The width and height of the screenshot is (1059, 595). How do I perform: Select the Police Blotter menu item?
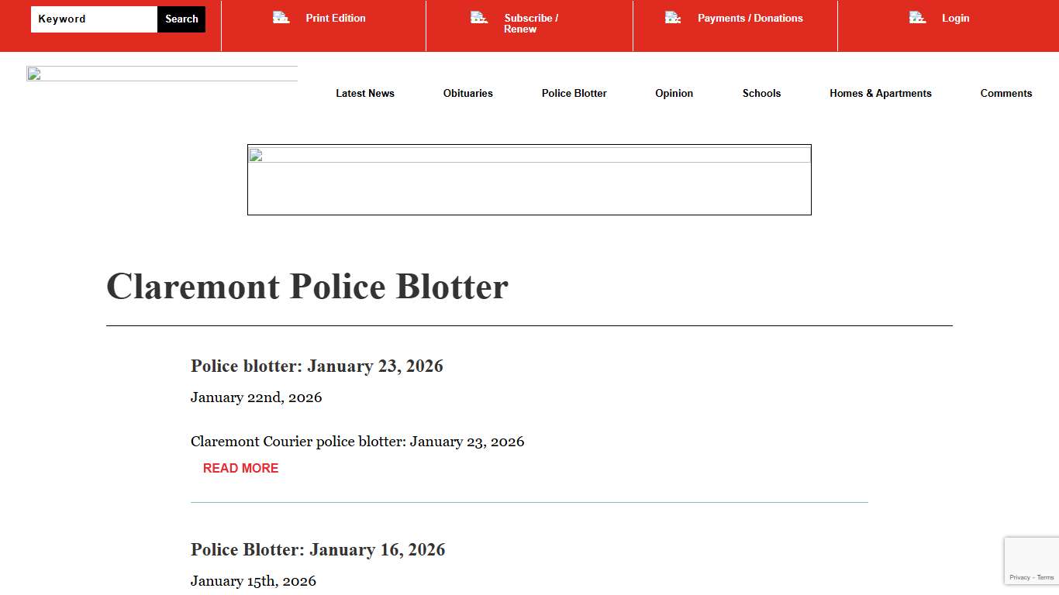574,93
